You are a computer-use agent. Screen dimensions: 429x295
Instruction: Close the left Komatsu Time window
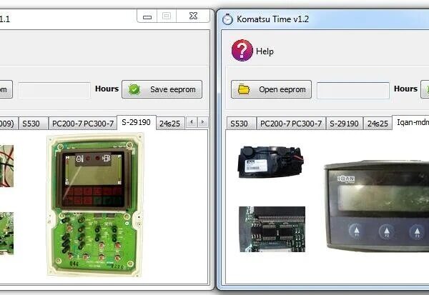click(194, 16)
